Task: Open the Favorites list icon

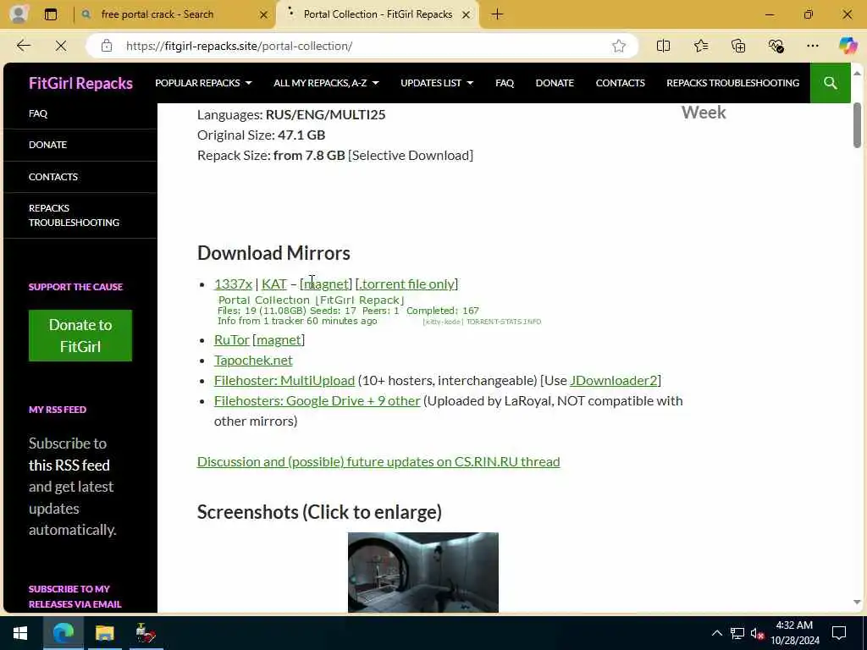Action: [701, 46]
